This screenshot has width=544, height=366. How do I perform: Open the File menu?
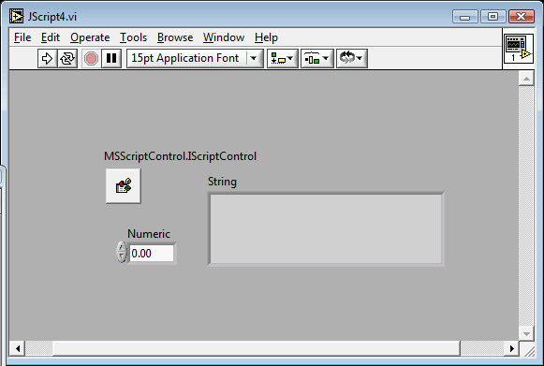[22, 37]
